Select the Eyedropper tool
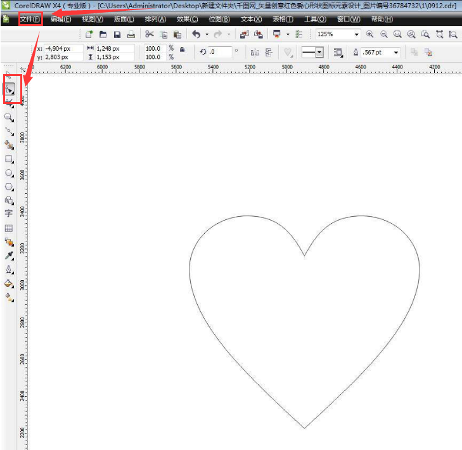Viewport: 462px width, 450px height. pos(9,256)
